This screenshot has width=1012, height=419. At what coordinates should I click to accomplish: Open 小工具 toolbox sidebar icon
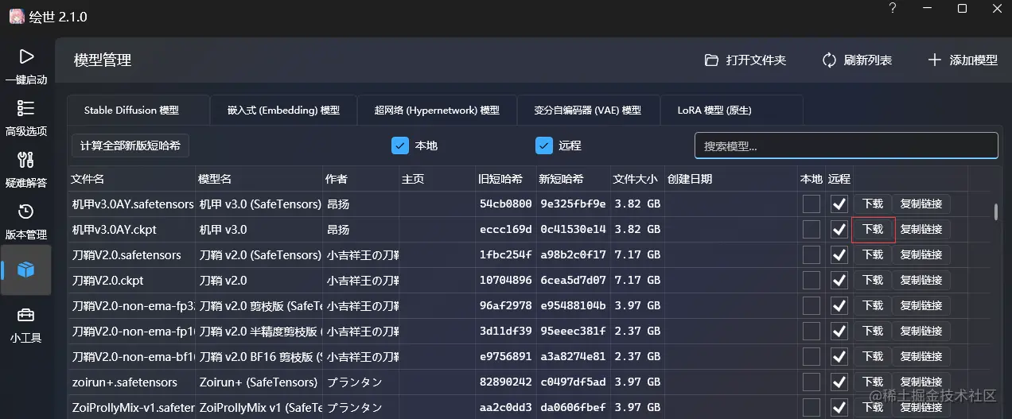(26, 315)
